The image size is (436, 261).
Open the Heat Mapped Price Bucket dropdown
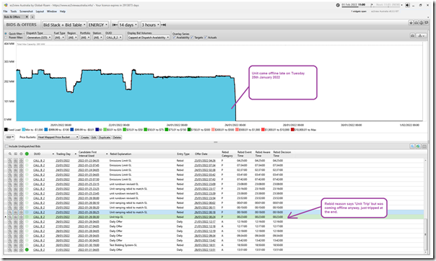[58, 138]
